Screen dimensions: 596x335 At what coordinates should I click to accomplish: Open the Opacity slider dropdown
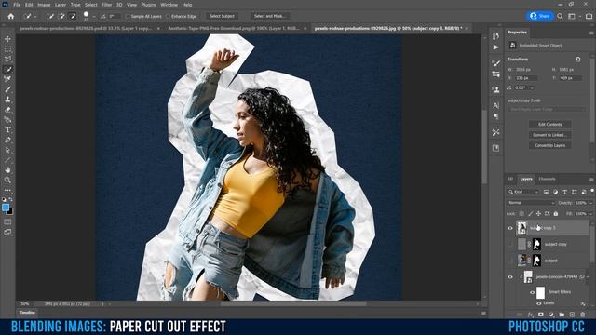pyautogui.click(x=590, y=203)
